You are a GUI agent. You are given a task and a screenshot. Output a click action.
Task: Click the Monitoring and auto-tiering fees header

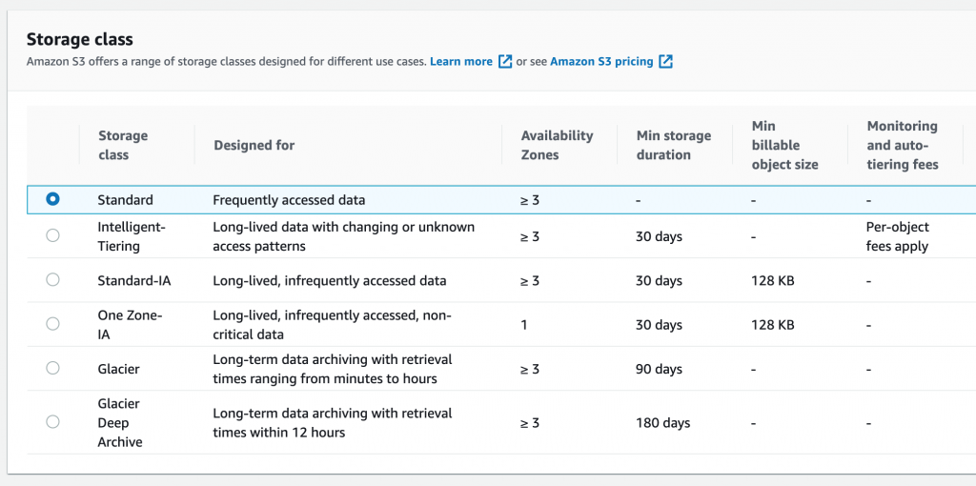tap(903, 146)
